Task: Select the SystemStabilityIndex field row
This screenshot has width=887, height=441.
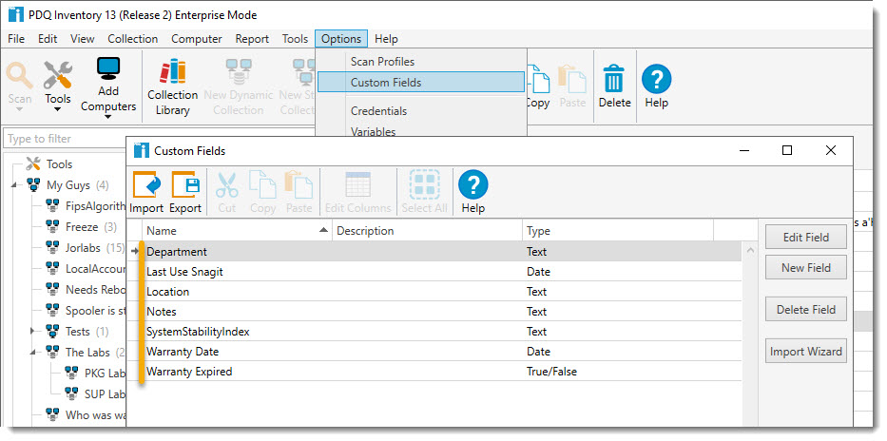Action: pos(434,332)
